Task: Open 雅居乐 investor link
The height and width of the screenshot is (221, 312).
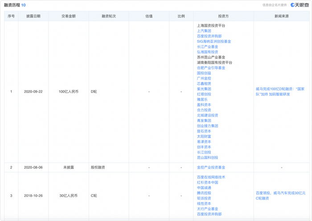Action: (x=202, y=99)
